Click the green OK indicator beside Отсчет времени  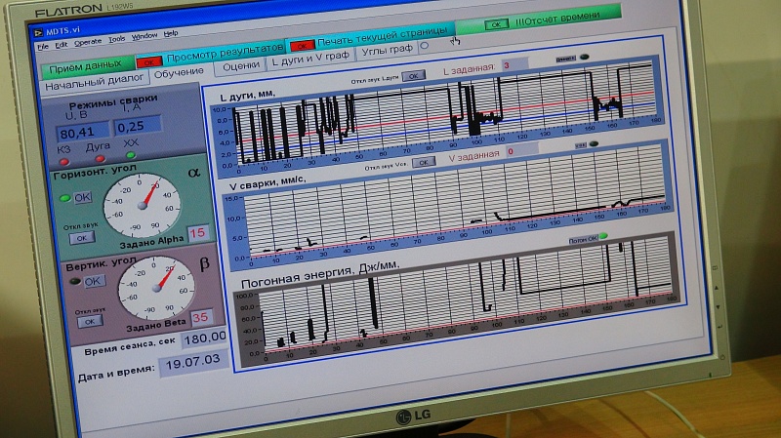[x=496, y=23]
